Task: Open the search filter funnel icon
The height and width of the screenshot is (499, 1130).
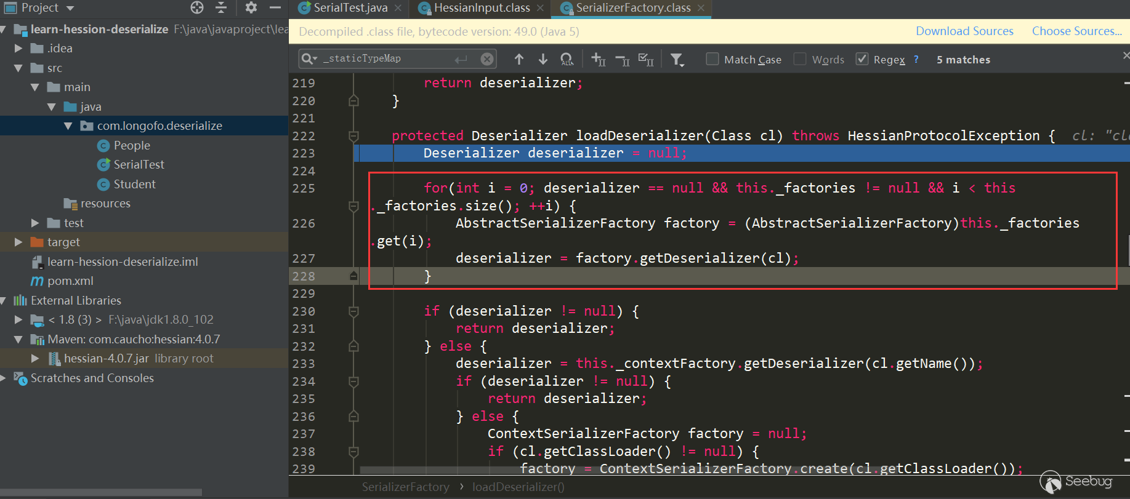Action: coord(677,59)
